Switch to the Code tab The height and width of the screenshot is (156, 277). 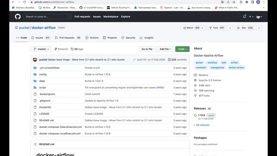[x=22, y=38]
